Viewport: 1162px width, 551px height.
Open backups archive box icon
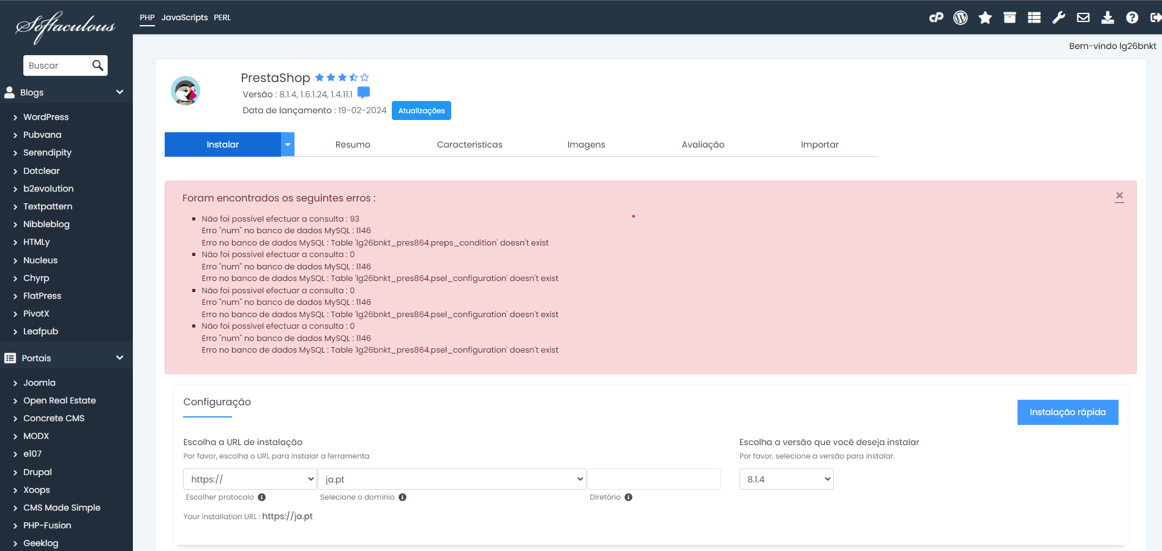tap(1010, 18)
